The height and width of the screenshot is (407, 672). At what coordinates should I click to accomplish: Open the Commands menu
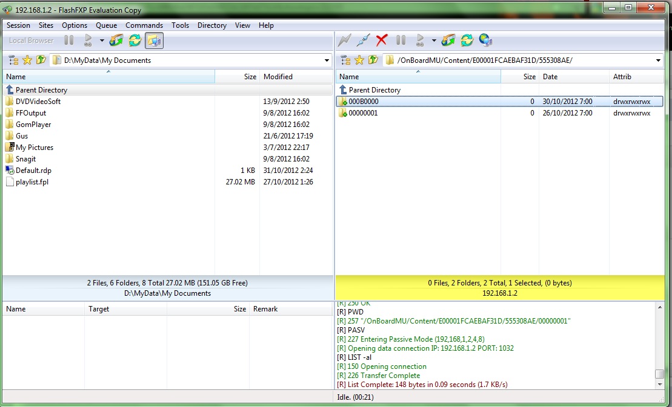(x=144, y=25)
